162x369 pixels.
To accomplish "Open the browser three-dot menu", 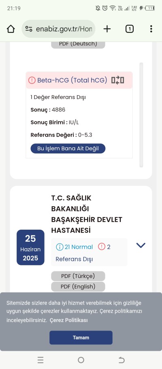I will 151,29.
